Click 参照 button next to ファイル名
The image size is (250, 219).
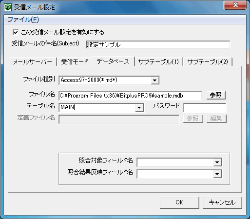(216, 95)
